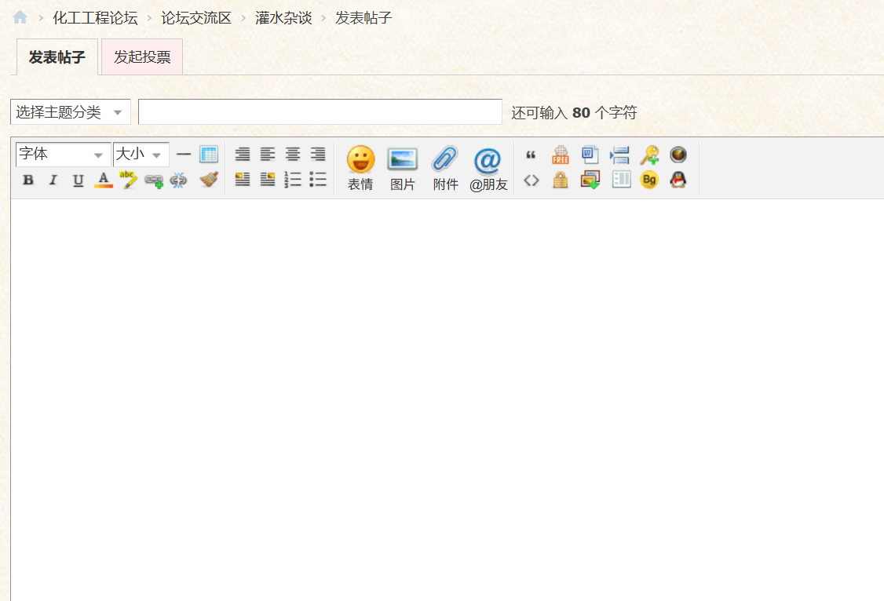This screenshot has height=601, width=884.
Task: Click the home icon in breadcrumb
Action: pos(20,17)
